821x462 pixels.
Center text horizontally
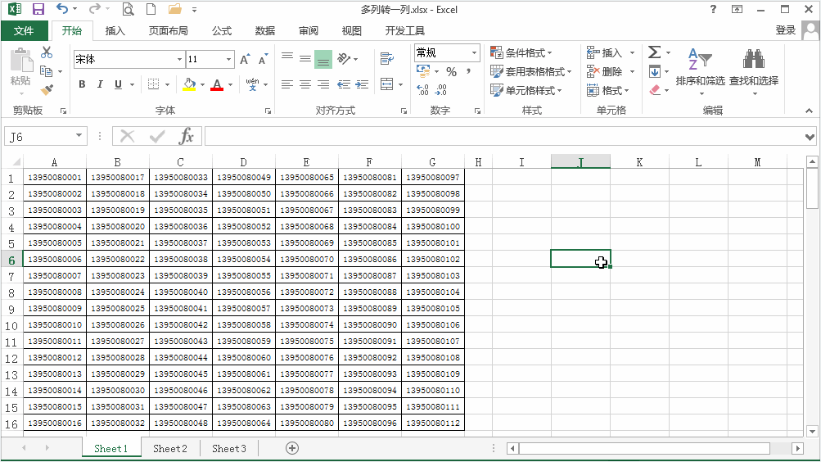tap(305, 84)
